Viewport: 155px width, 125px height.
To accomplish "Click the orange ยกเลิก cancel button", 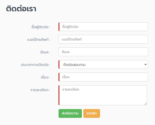I will pyautogui.click(x=92, y=113).
